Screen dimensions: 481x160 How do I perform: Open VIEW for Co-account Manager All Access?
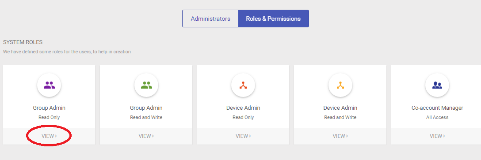[x=437, y=136]
